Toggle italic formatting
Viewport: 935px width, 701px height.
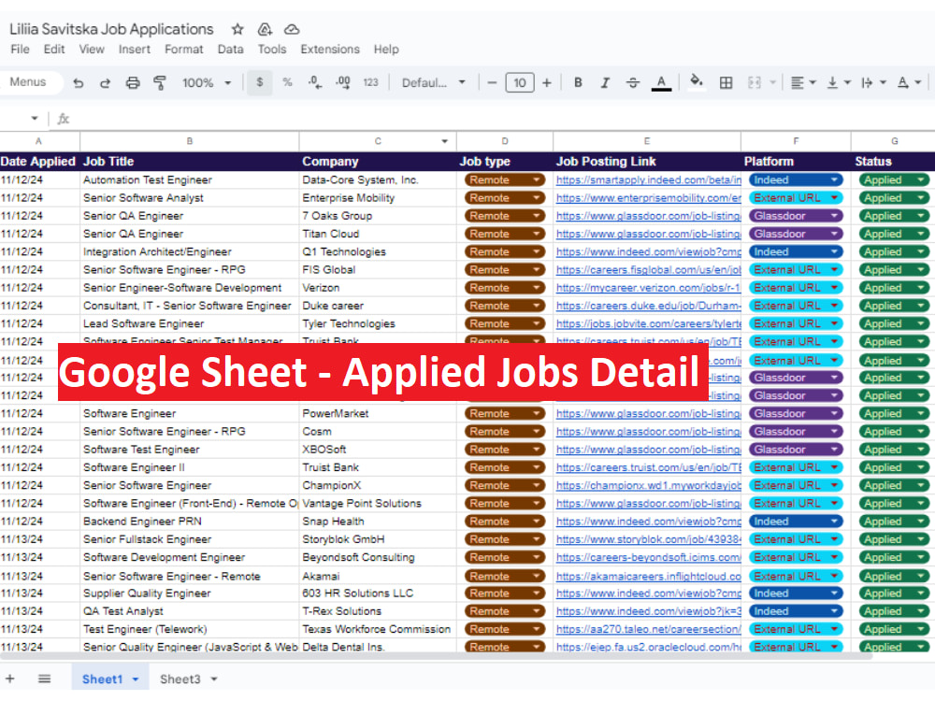605,83
